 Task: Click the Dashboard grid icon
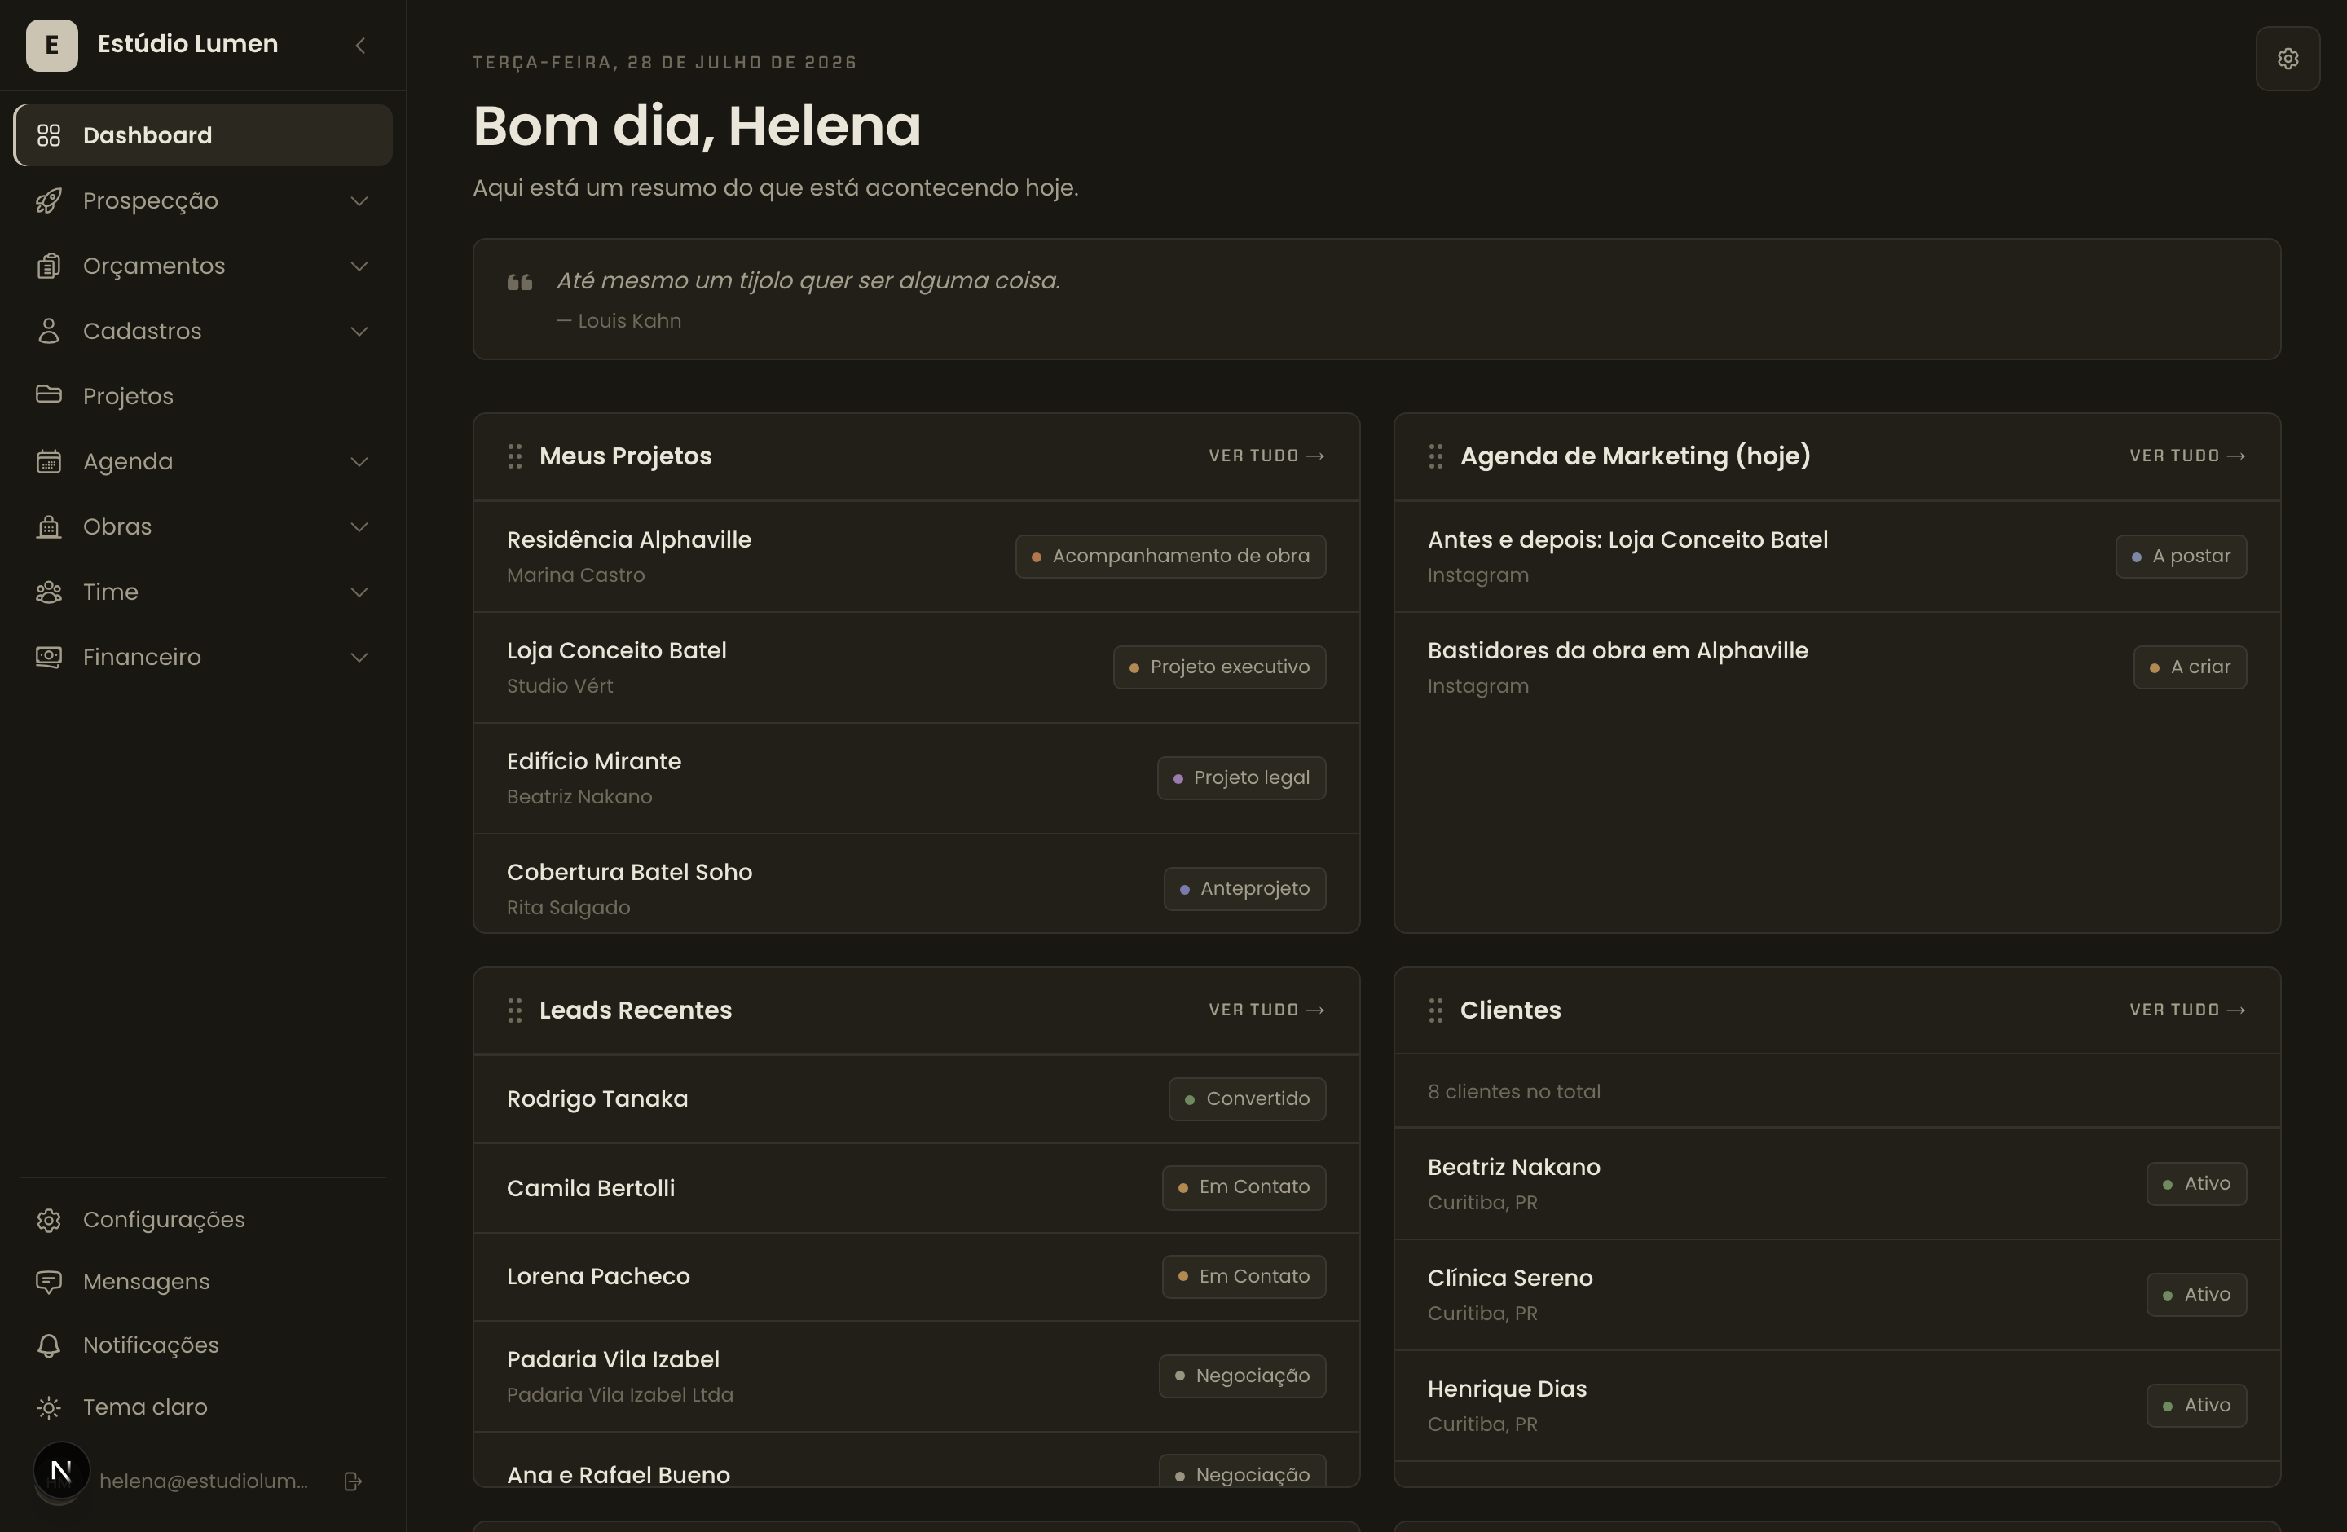click(x=48, y=135)
